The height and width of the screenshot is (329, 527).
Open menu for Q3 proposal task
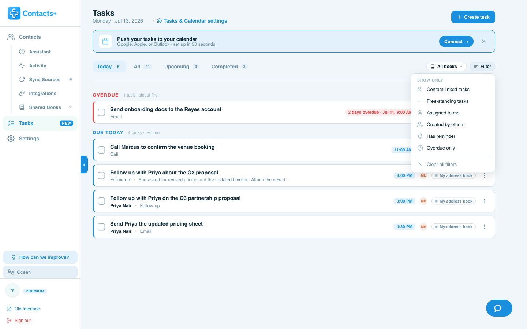[x=485, y=175]
